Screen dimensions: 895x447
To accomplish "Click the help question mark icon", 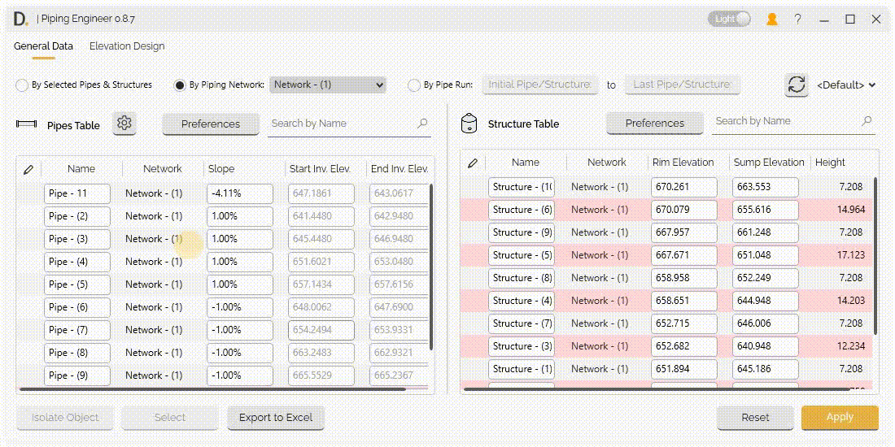I will tap(798, 19).
